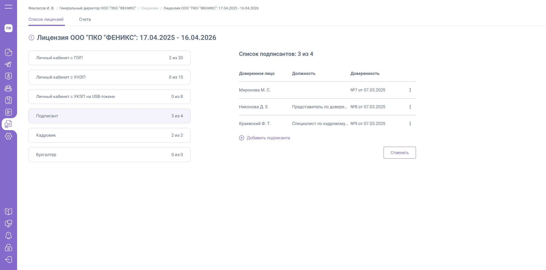Select the Кадровик license row
Image resolution: width=546 pixels, height=270 pixels.
(109, 135)
